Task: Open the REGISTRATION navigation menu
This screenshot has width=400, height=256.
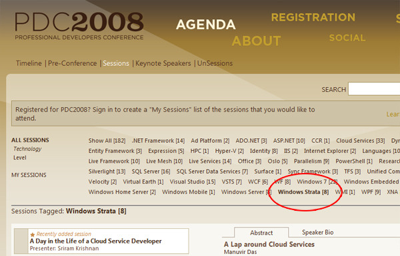Action: point(313,17)
